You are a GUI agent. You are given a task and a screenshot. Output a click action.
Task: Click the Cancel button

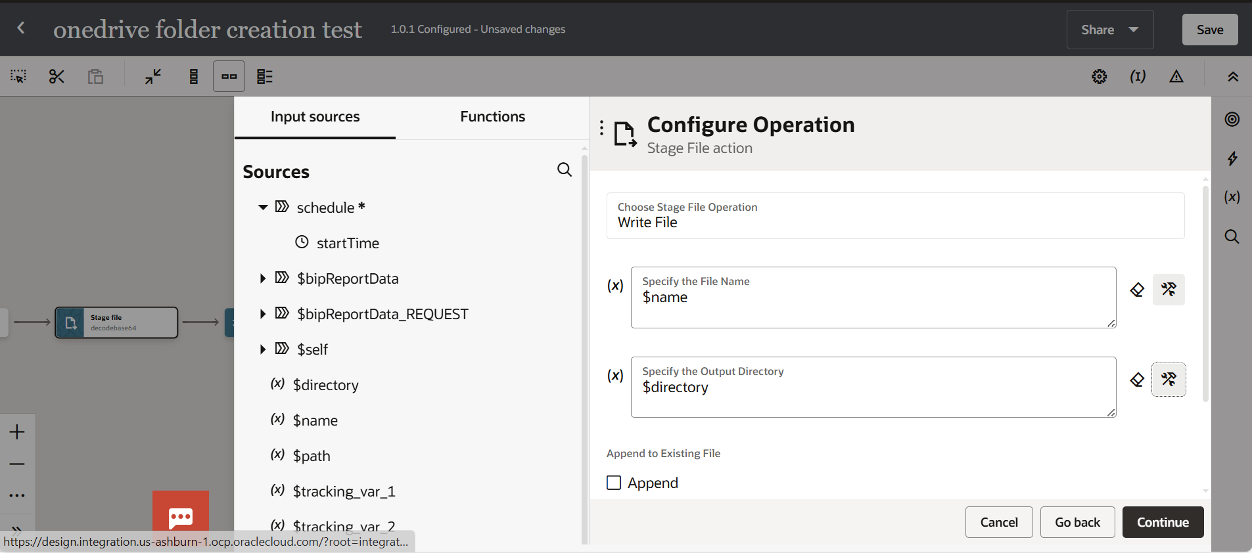coord(999,522)
